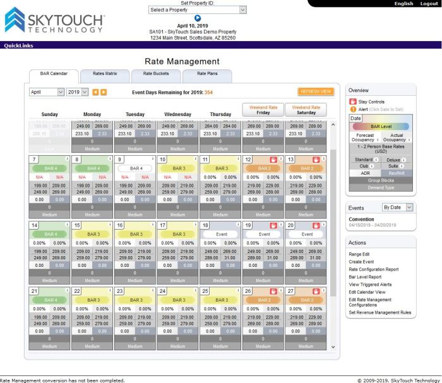Open Set Revenue Management Rules
The image size is (442, 383).
point(379,312)
